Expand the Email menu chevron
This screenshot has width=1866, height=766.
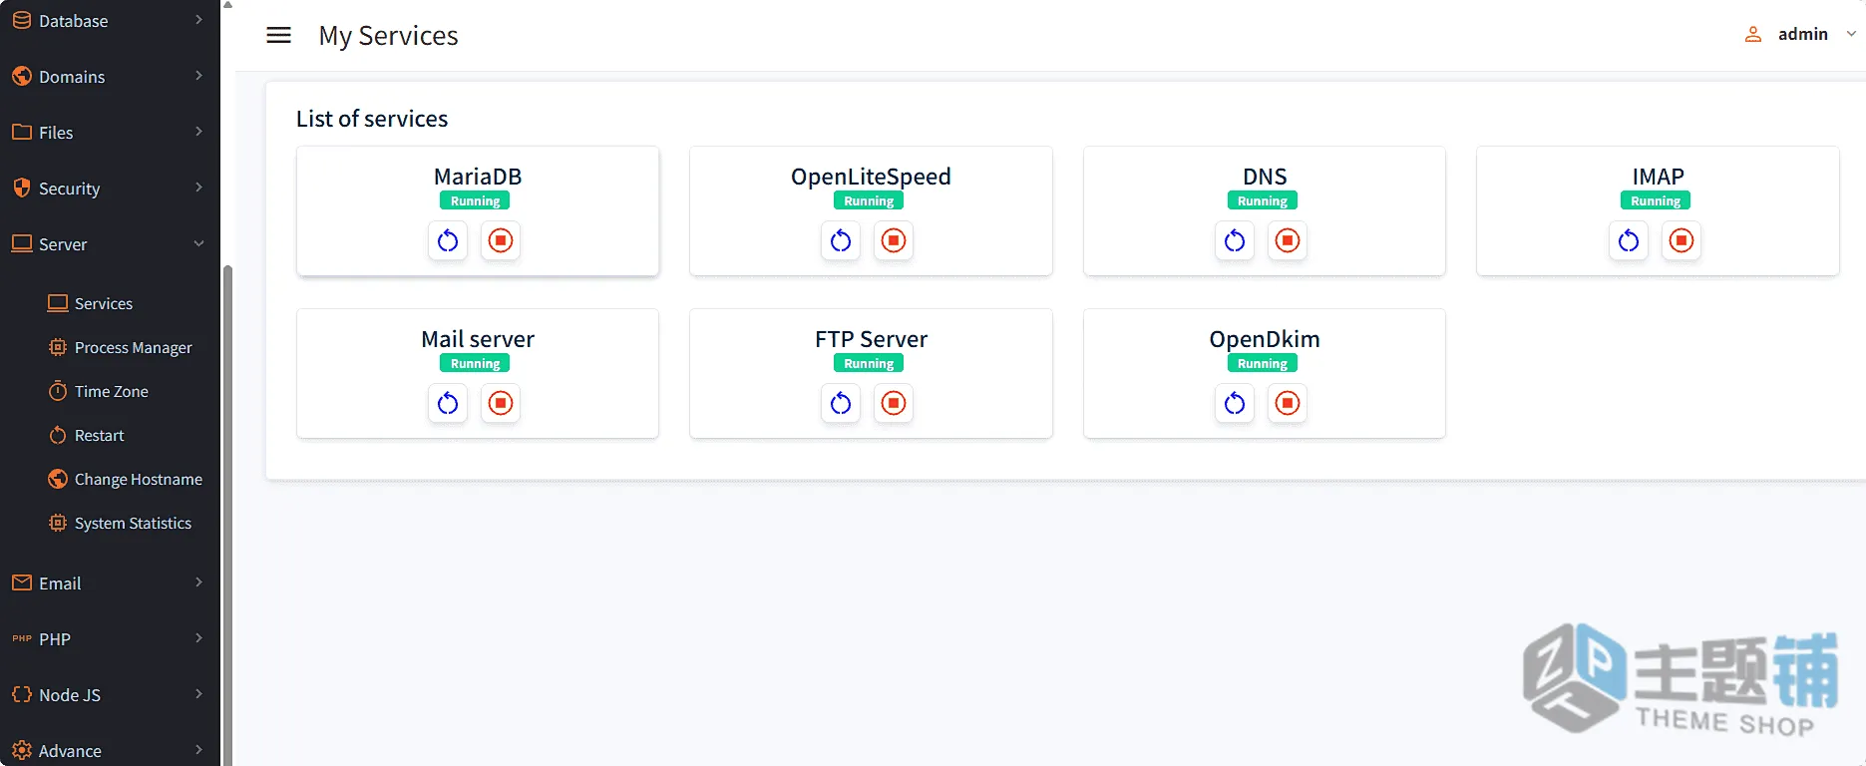tap(198, 582)
